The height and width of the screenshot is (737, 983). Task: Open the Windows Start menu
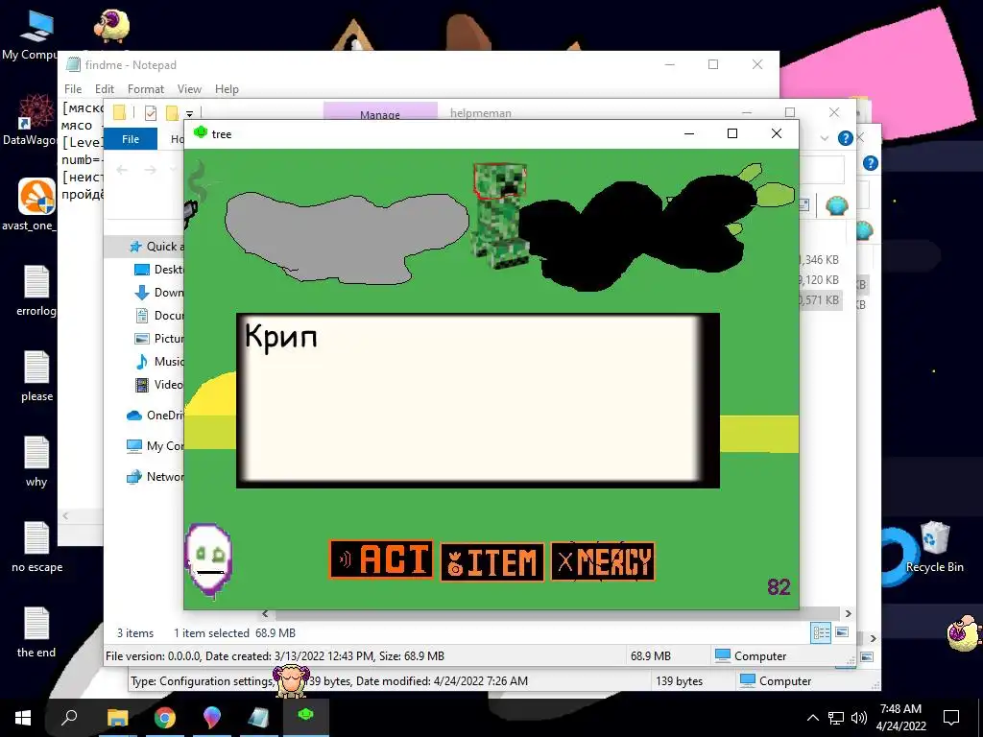pos(23,718)
